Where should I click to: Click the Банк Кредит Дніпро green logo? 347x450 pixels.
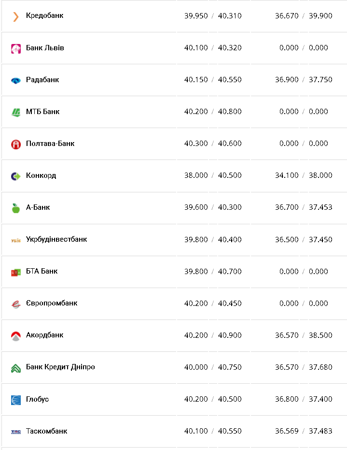coord(16,368)
